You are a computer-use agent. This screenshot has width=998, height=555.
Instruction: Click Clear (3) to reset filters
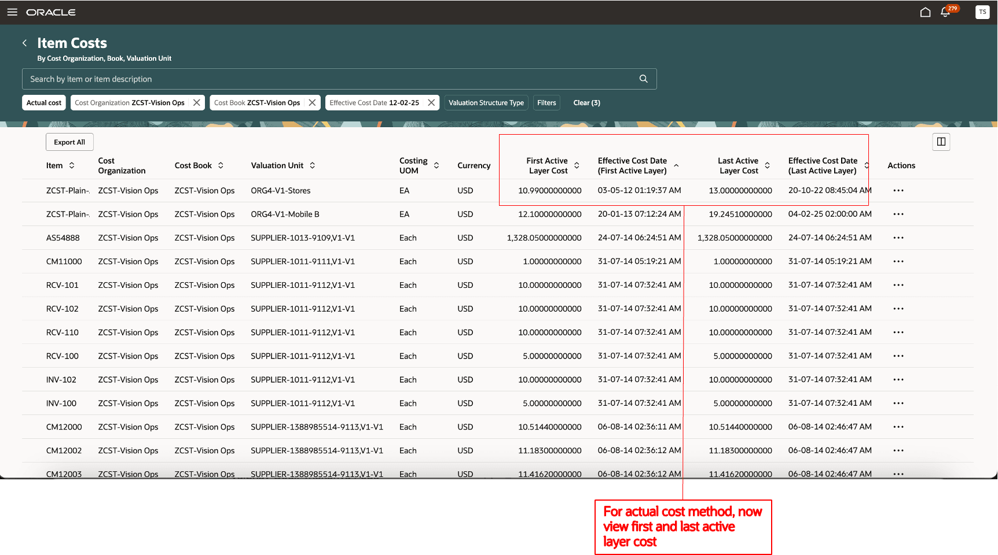tap(586, 102)
